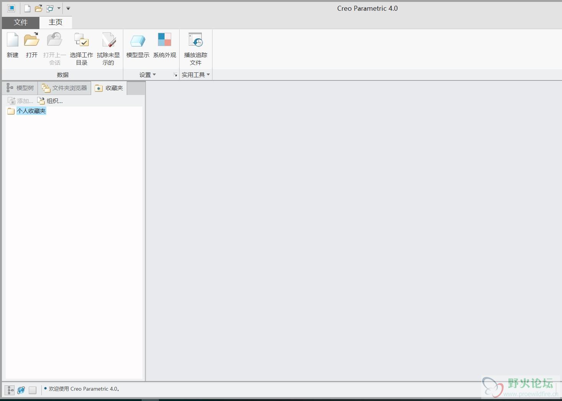Click the Windows switcher icon in the quick access toolbar

pos(50,8)
